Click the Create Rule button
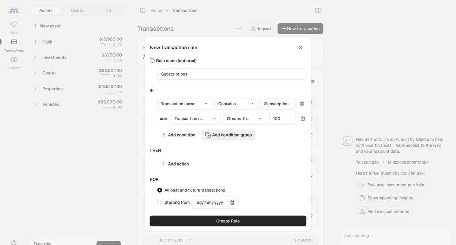 pyautogui.click(x=227, y=221)
